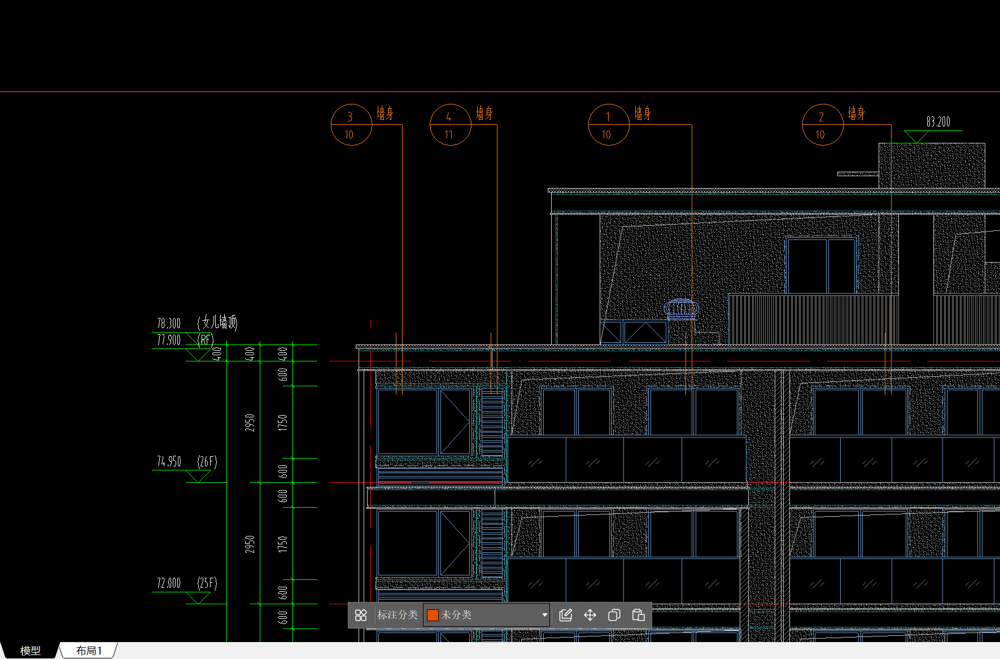1000x659 pixels.
Task: Click the (26F) floor label
Action: (207, 462)
